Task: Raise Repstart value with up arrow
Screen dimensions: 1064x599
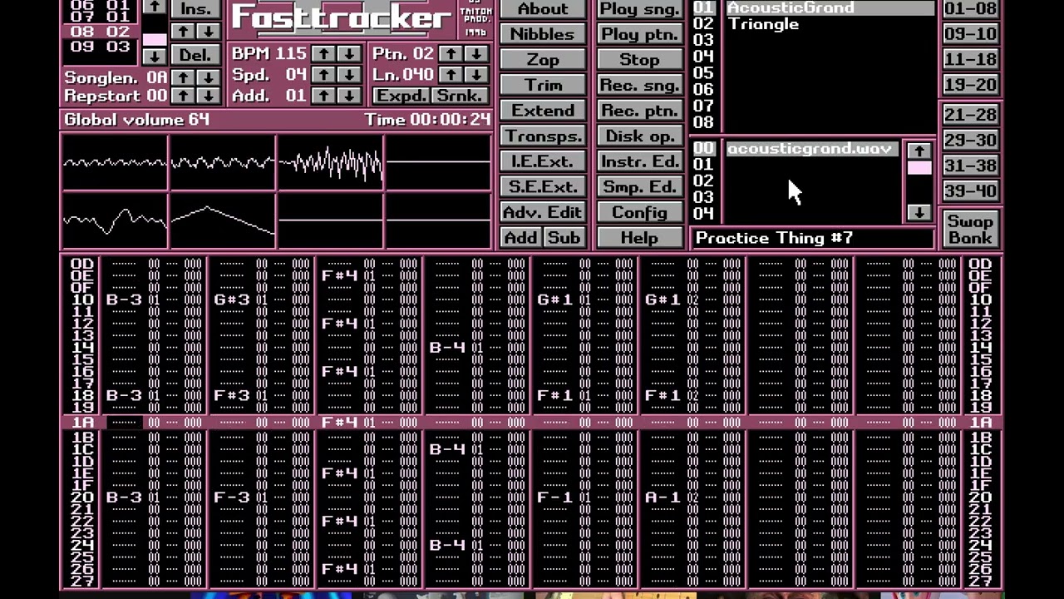Action: point(182,96)
